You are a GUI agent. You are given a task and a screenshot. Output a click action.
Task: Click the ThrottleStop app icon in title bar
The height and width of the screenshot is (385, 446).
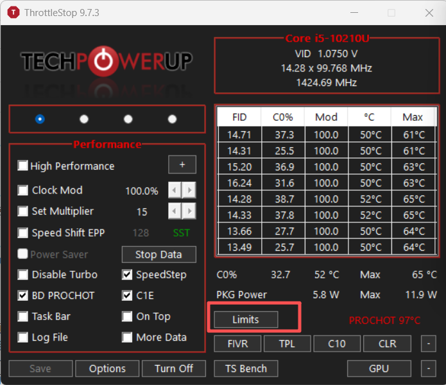point(13,13)
